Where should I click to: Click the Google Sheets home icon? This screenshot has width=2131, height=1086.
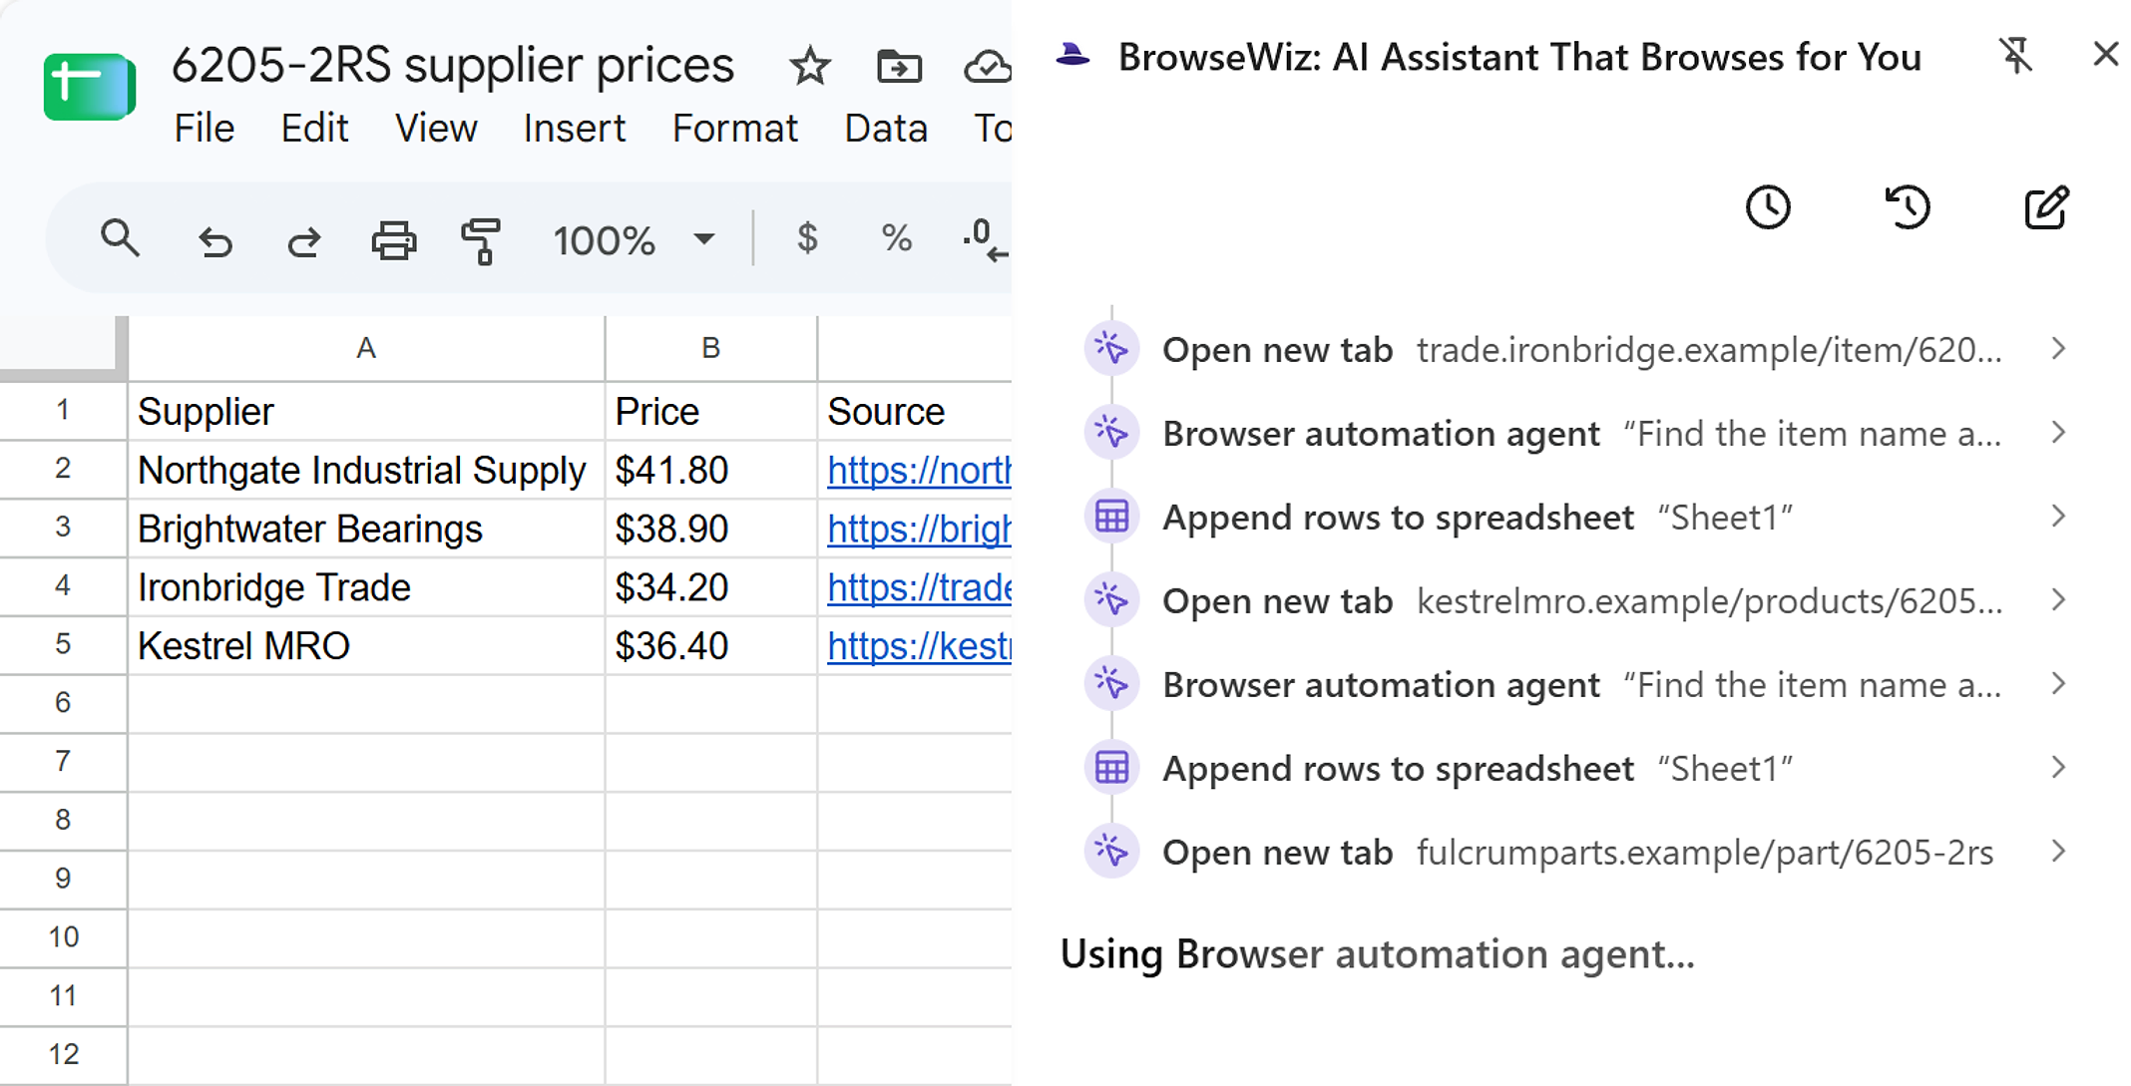coord(90,87)
